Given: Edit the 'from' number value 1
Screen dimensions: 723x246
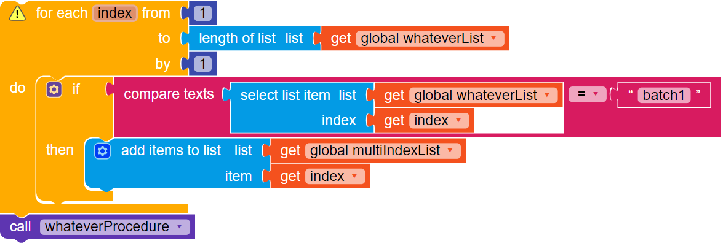Looking at the screenshot, I should [x=202, y=13].
